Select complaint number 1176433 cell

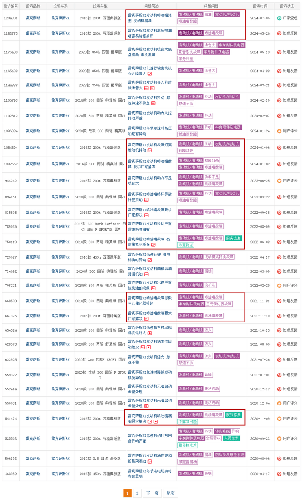(11, 52)
